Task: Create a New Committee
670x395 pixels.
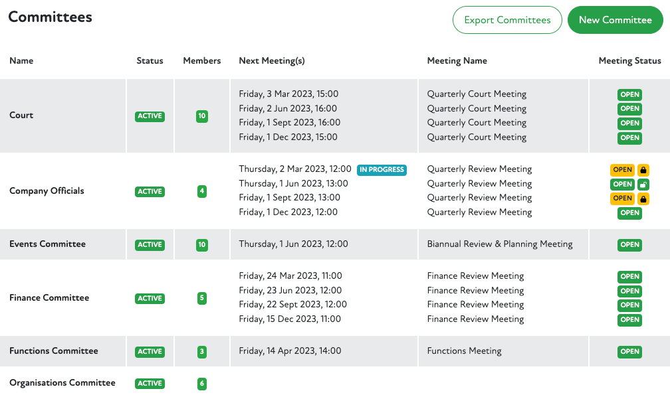Action: pos(615,20)
